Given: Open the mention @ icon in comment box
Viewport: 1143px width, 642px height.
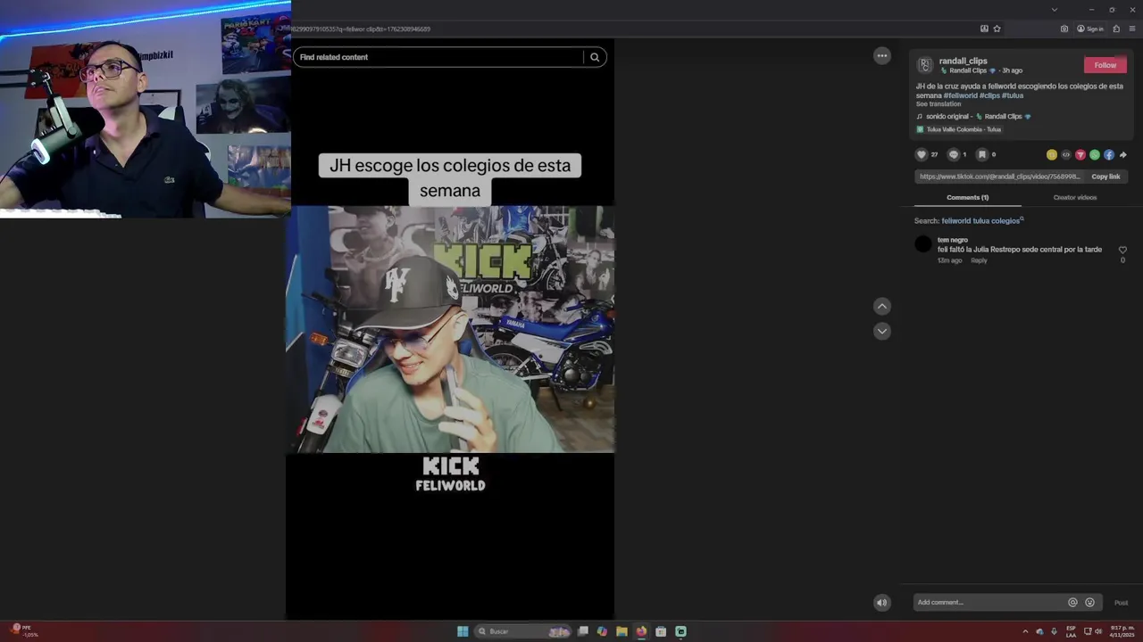Looking at the screenshot, I should tap(1072, 603).
